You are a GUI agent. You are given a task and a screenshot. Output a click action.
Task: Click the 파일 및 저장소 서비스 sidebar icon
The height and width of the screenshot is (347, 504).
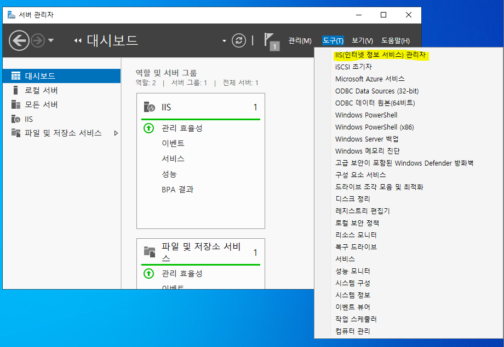[x=16, y=132]
